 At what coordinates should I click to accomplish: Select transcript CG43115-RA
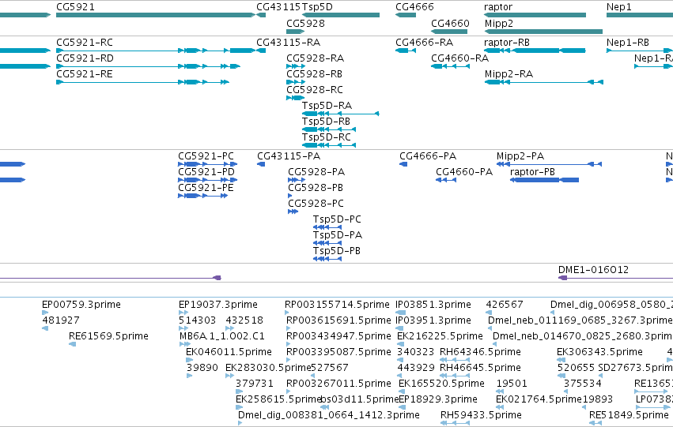pyautogui.click(x=261, y=51)
